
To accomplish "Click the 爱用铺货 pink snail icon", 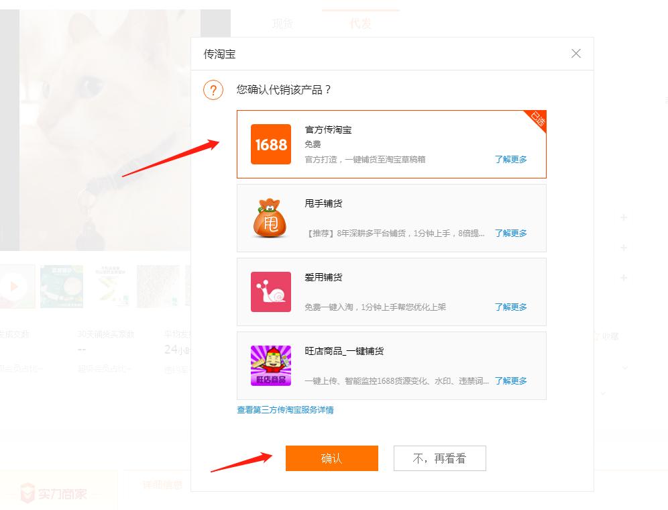I will point(270,291).
